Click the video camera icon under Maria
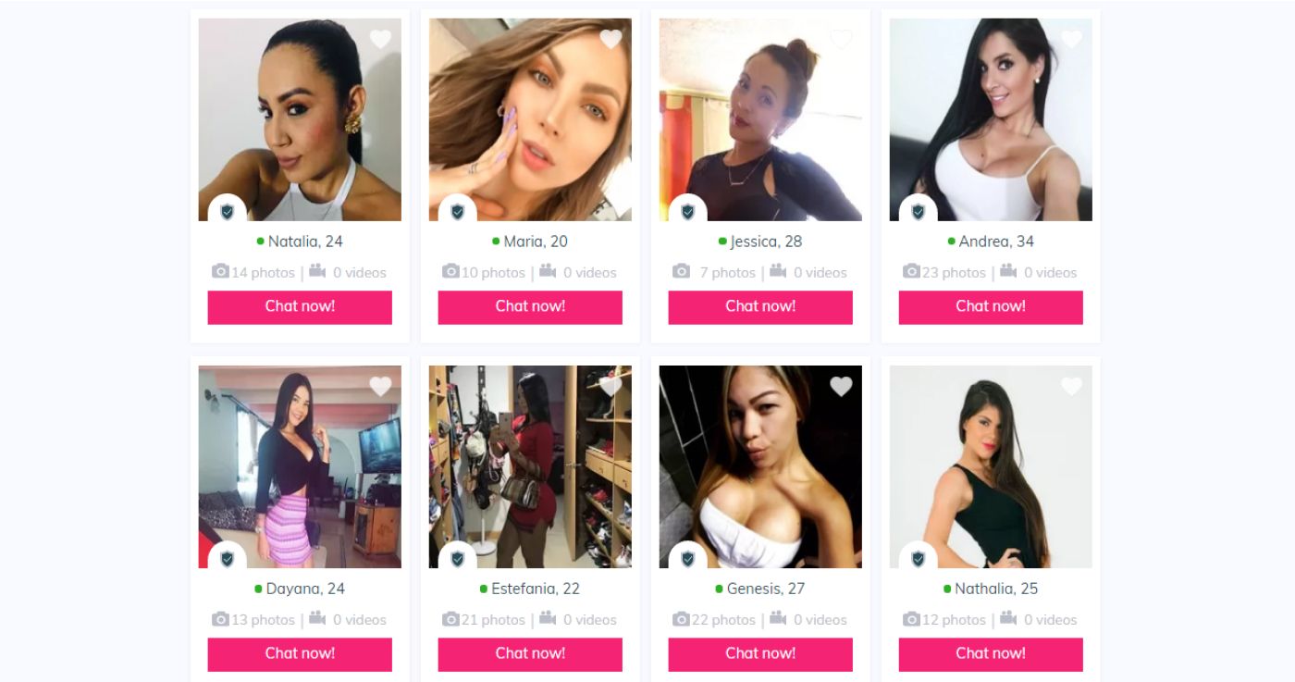 pos(548,271)
